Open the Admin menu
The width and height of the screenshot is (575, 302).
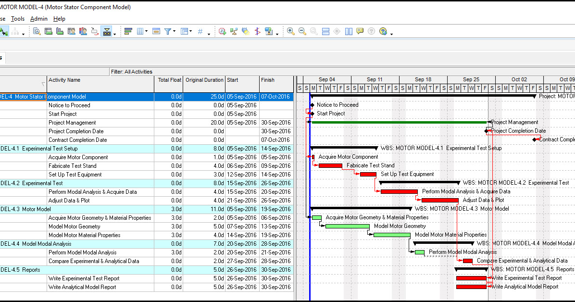pyautogui.click(x=39, y=19)
